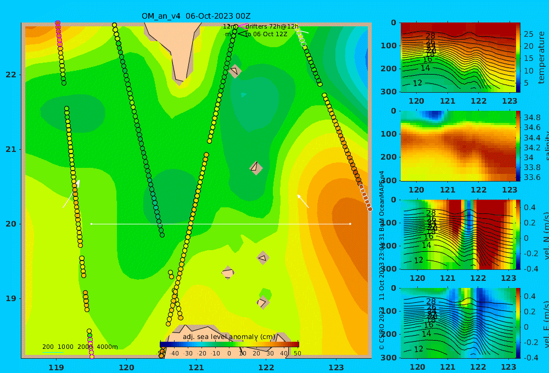Image resolution: width=549 pixels, height=373 pixels.
Task: Click the white current arrow near 122.5E 20.3N
Action: click(303, 201)
